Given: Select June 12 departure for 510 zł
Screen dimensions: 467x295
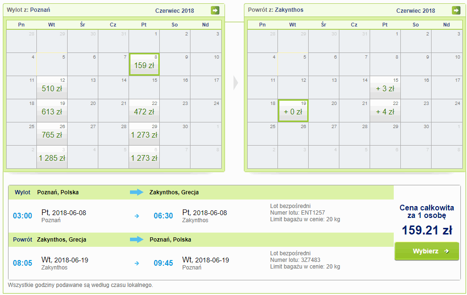Looking at the screenshot, I should click(52, 87).
